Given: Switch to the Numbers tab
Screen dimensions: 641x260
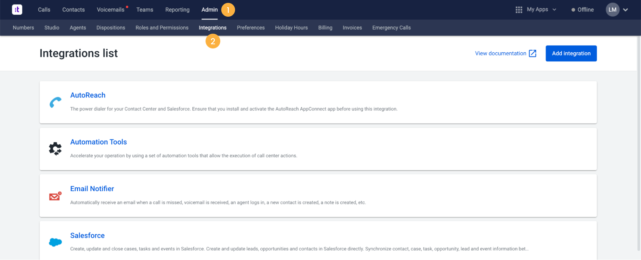Looking at the screenshot, I should [x=23, y=28].
